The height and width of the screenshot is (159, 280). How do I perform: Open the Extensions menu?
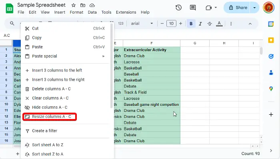[x=126, y=12]
